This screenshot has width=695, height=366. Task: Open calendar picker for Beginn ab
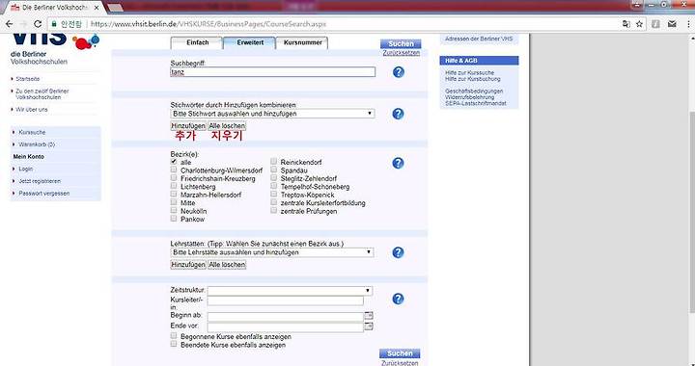point(369,316)
